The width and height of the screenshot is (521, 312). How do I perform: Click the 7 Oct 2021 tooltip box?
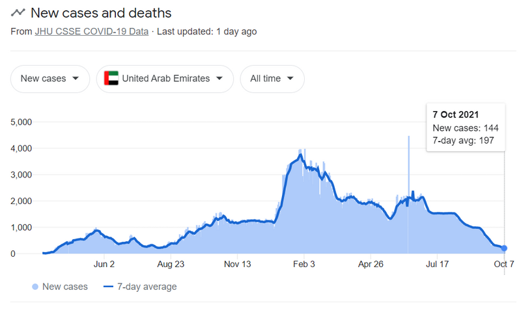(x=466, y=127)
